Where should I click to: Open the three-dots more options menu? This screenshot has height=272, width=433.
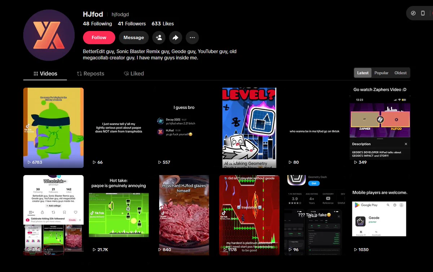[192, 37]
